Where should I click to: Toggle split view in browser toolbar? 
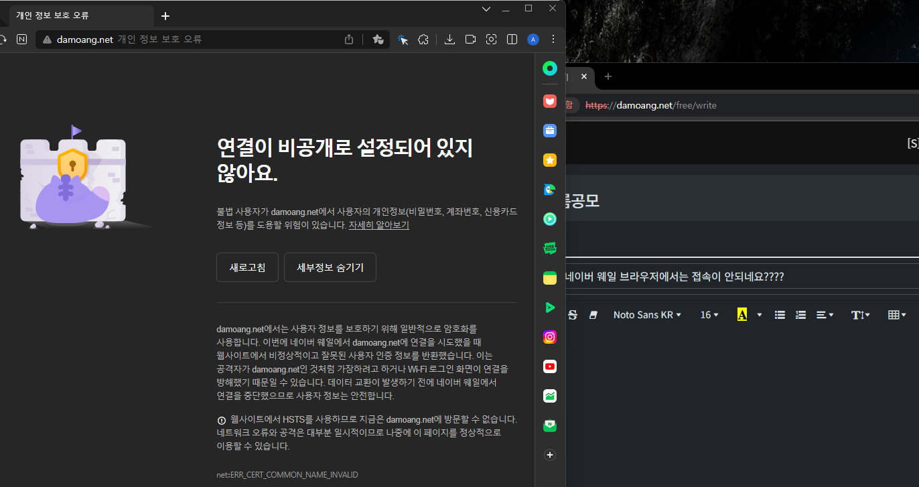point(512,40)
